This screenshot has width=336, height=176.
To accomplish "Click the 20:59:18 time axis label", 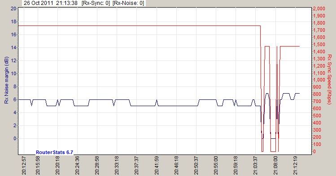I will (x=236, y=166).
